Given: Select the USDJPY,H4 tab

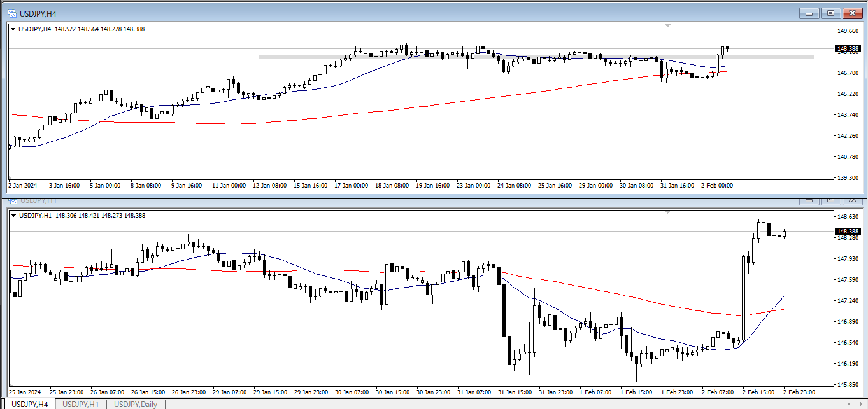Looking at the screenshot, I should point(29,405).
